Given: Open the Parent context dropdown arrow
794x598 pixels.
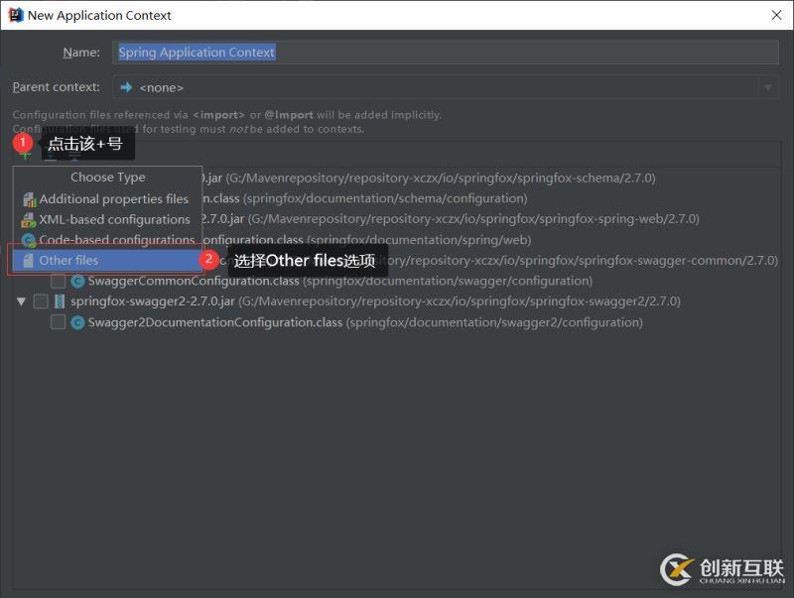Looking at the screenshot, I should click(x=768, y=87).
